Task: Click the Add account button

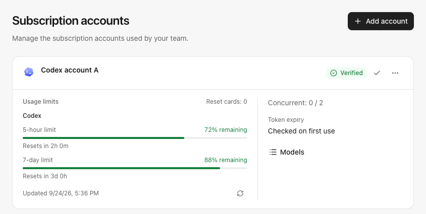Action: coord(381,21)
